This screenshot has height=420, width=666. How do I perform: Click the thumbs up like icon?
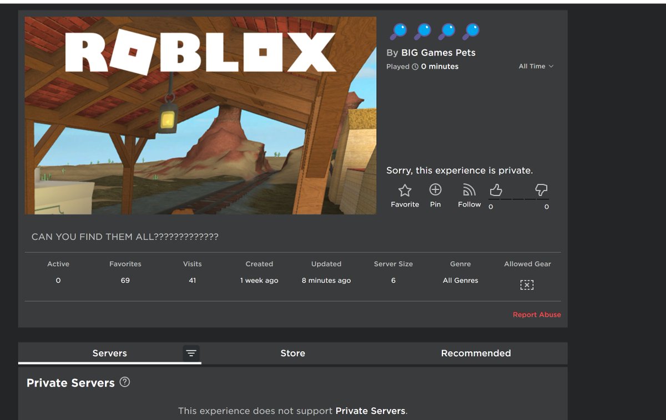[x=496, y=191]
